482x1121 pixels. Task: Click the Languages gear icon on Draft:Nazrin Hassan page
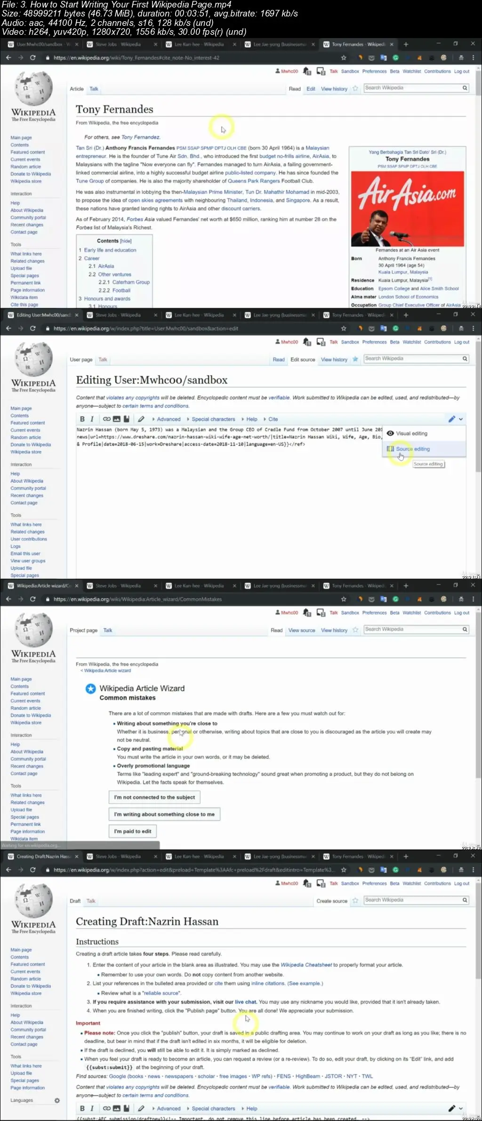point(57,1100)
